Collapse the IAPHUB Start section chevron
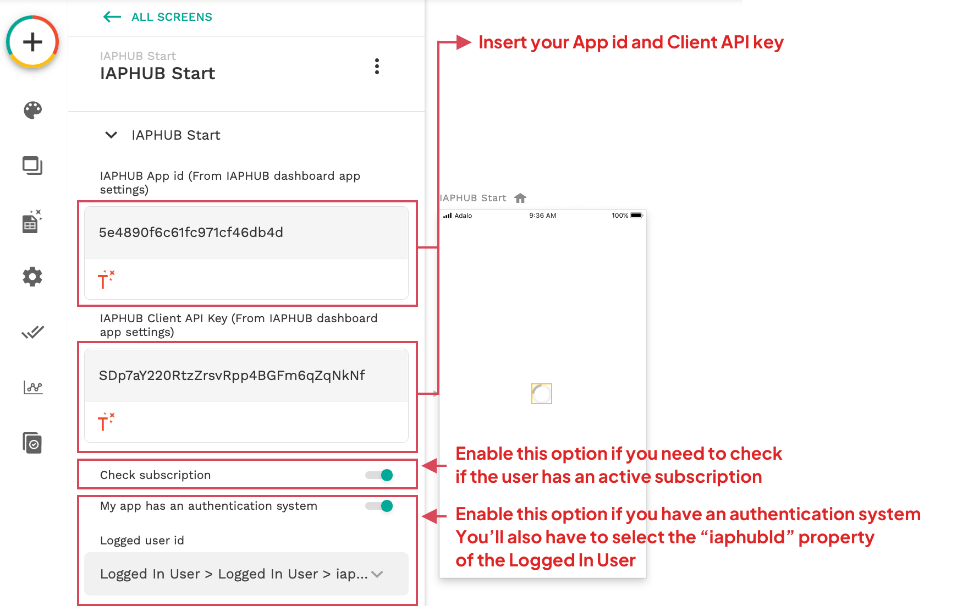The image size is (957, 606). 111,135
